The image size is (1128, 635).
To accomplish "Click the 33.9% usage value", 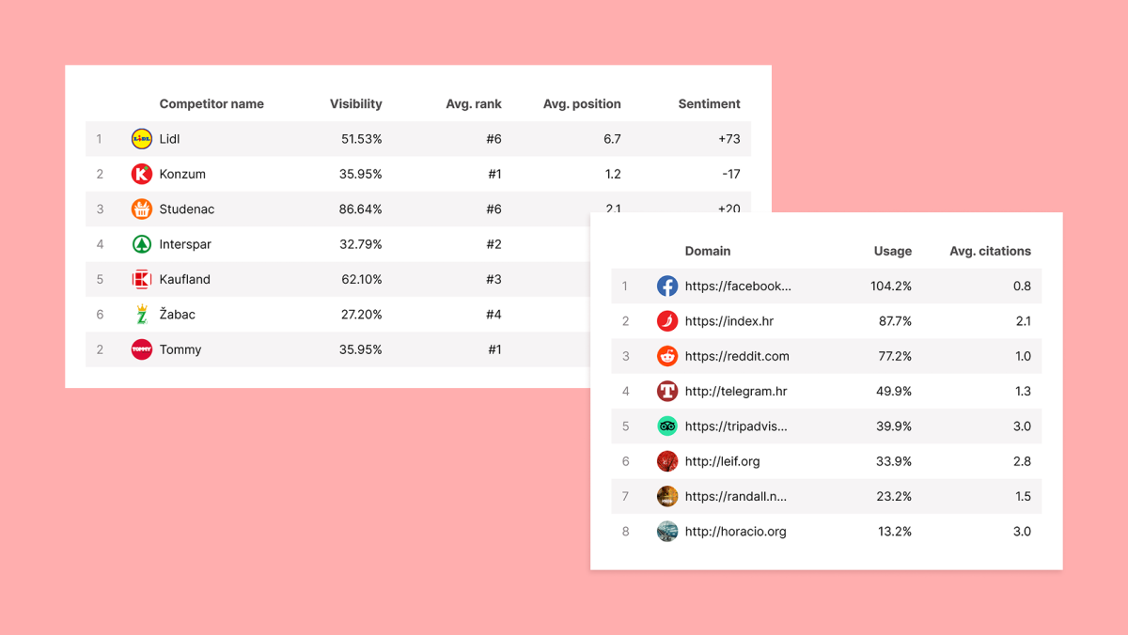I will point(895,461).
